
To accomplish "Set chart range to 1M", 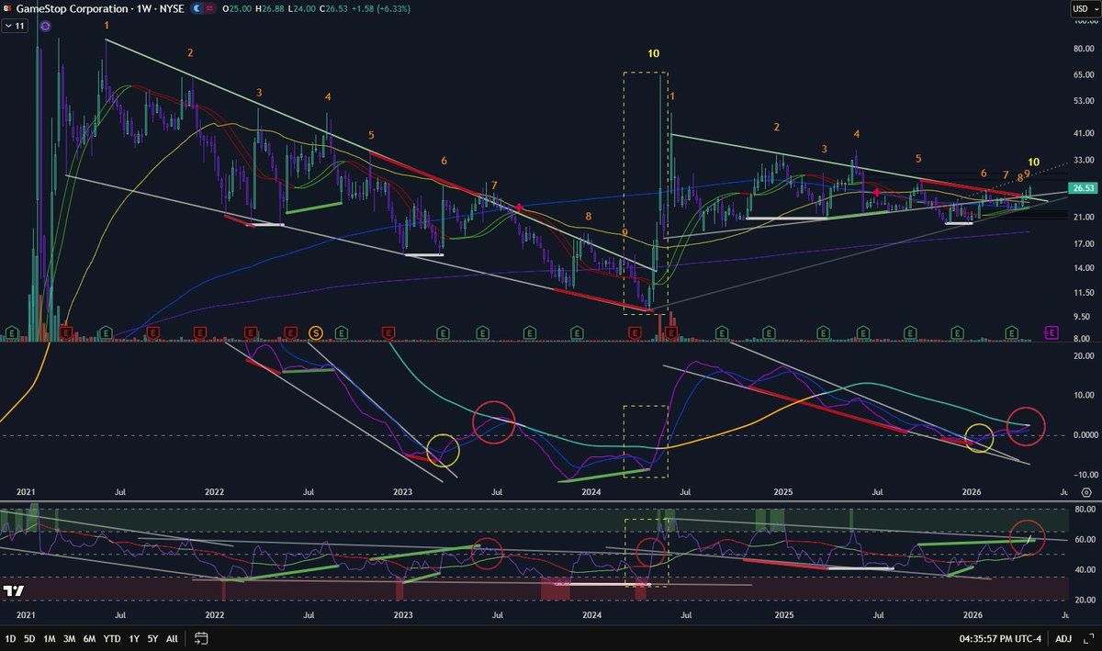I will click(50, 637).
